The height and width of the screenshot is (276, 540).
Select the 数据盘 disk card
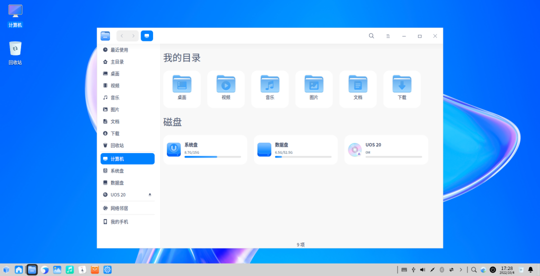(296, 149)
